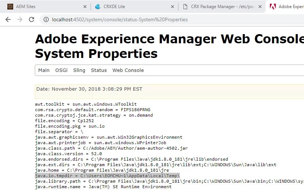The image size is (304, 190).
Task: Close the AEM Sites tab
Action: (85, 7)
